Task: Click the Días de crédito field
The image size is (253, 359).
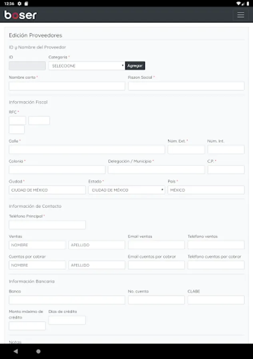Action: tap(67, 320)
